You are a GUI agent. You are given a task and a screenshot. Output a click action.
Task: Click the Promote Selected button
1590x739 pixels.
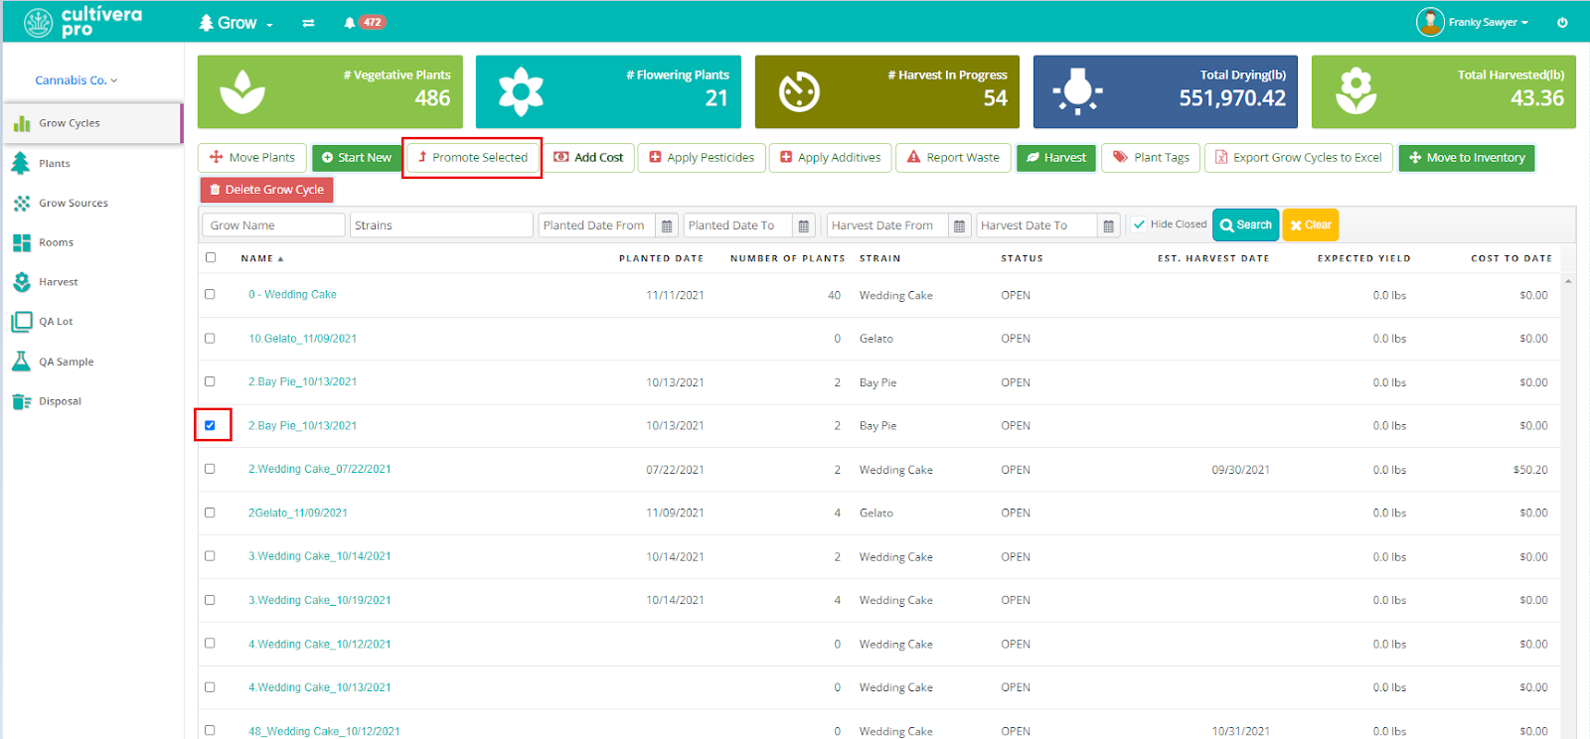[472, 158]
